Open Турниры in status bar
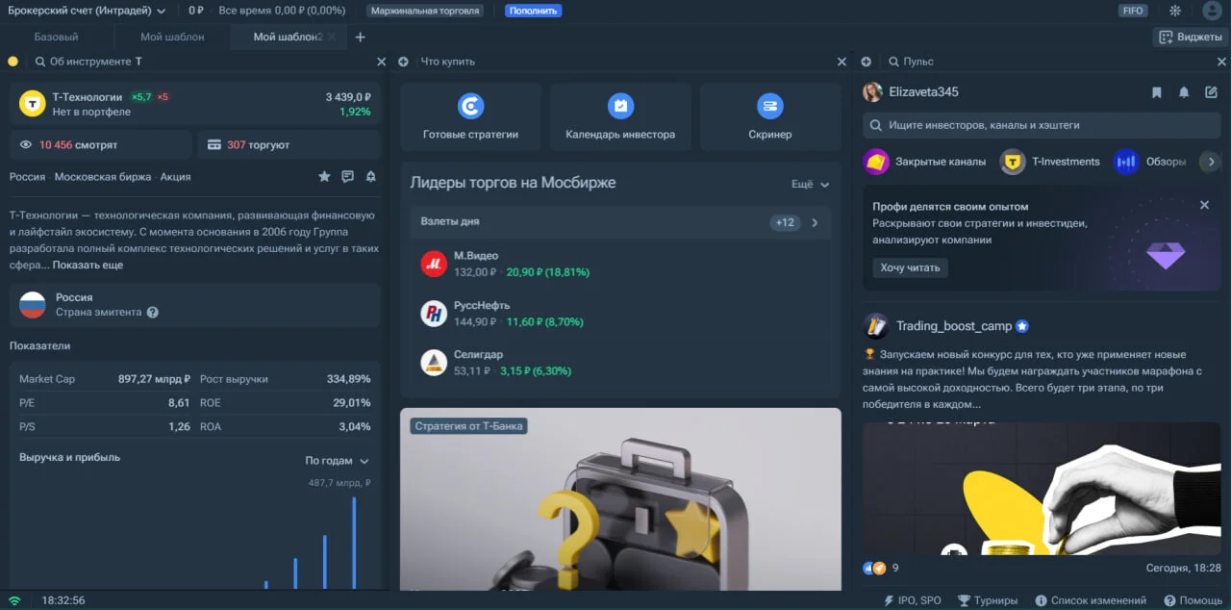Viewport: 1231px width, 610px height. (988, 600)
